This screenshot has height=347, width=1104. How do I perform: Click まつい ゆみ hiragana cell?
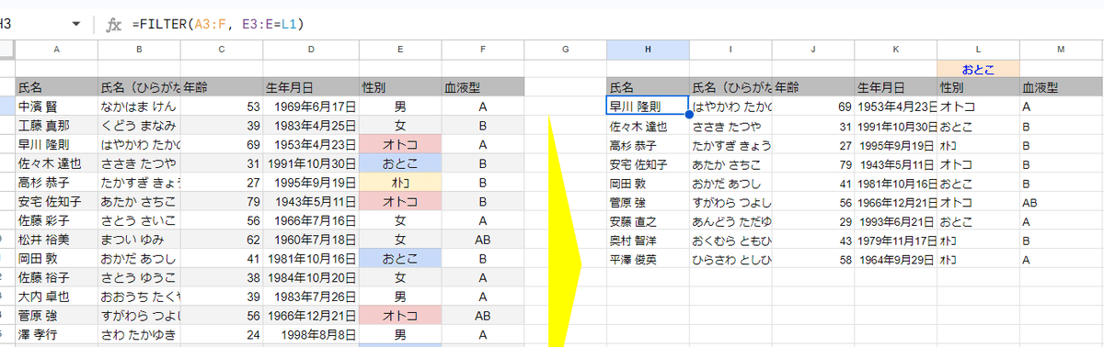pos(139,240)
